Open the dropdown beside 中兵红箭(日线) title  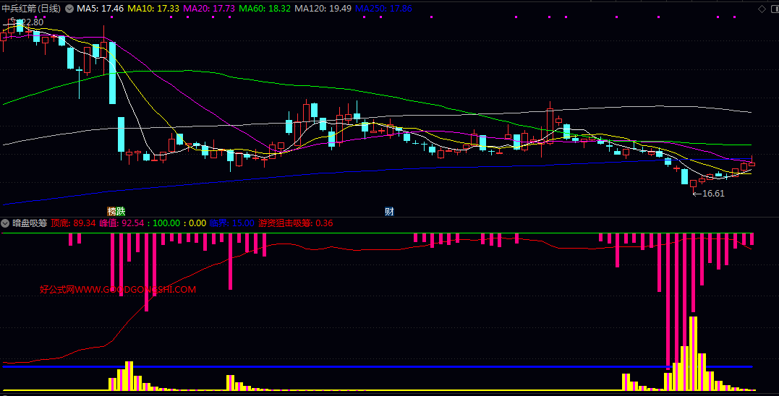click(69, 9)
